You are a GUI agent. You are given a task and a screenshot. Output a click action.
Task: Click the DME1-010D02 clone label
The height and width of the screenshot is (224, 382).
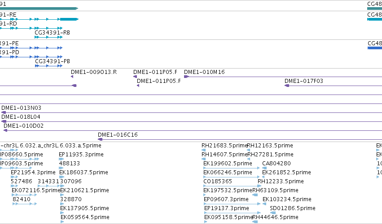pyautogui.click(x=23, y=126)
